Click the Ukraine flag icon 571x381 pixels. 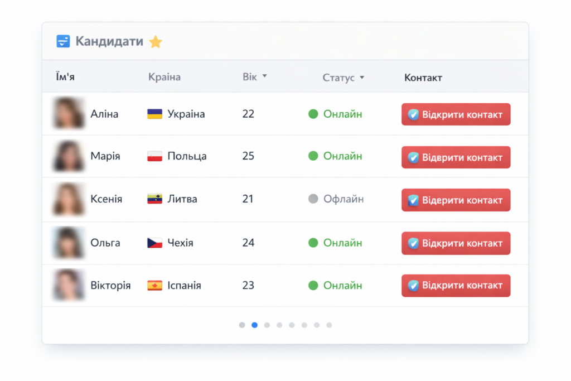coord(154,114)
